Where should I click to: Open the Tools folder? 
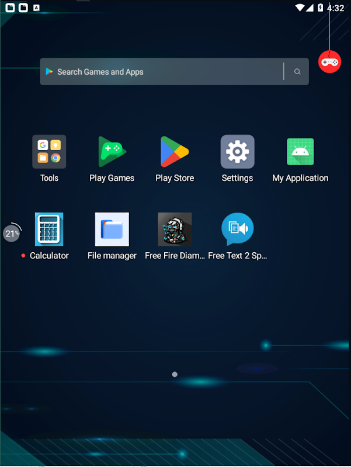(x=49, y=152)
